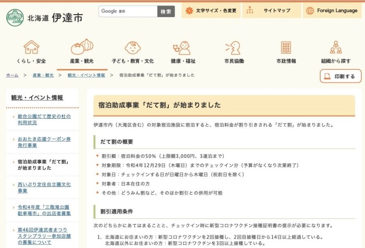Click the 観光・イベント情報 sidebar heading
This screenshot has width=365, height=248.
(x=38, y=97)
